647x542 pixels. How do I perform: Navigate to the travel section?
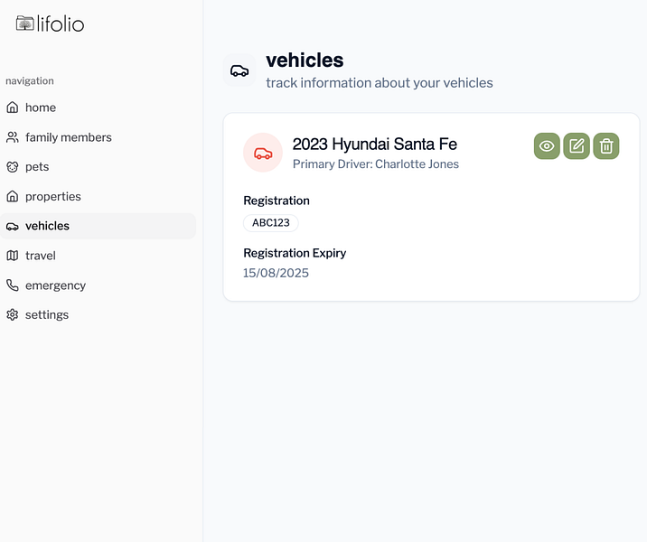point(41,256)
